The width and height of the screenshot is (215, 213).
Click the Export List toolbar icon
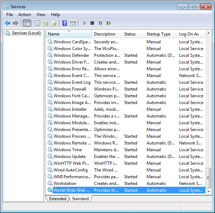54,23
